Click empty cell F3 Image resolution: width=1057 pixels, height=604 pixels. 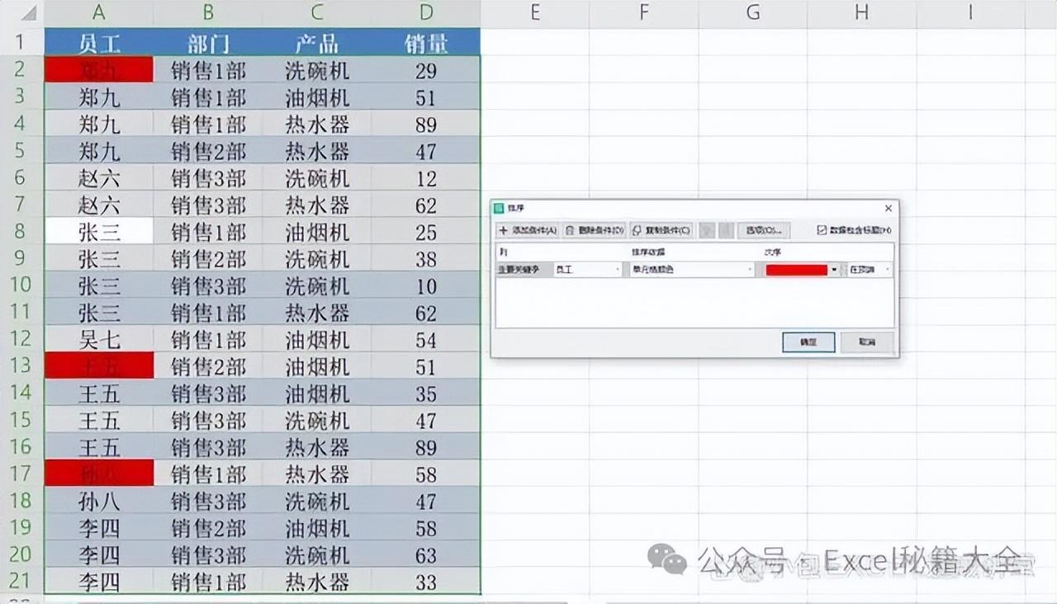[644, 97]
